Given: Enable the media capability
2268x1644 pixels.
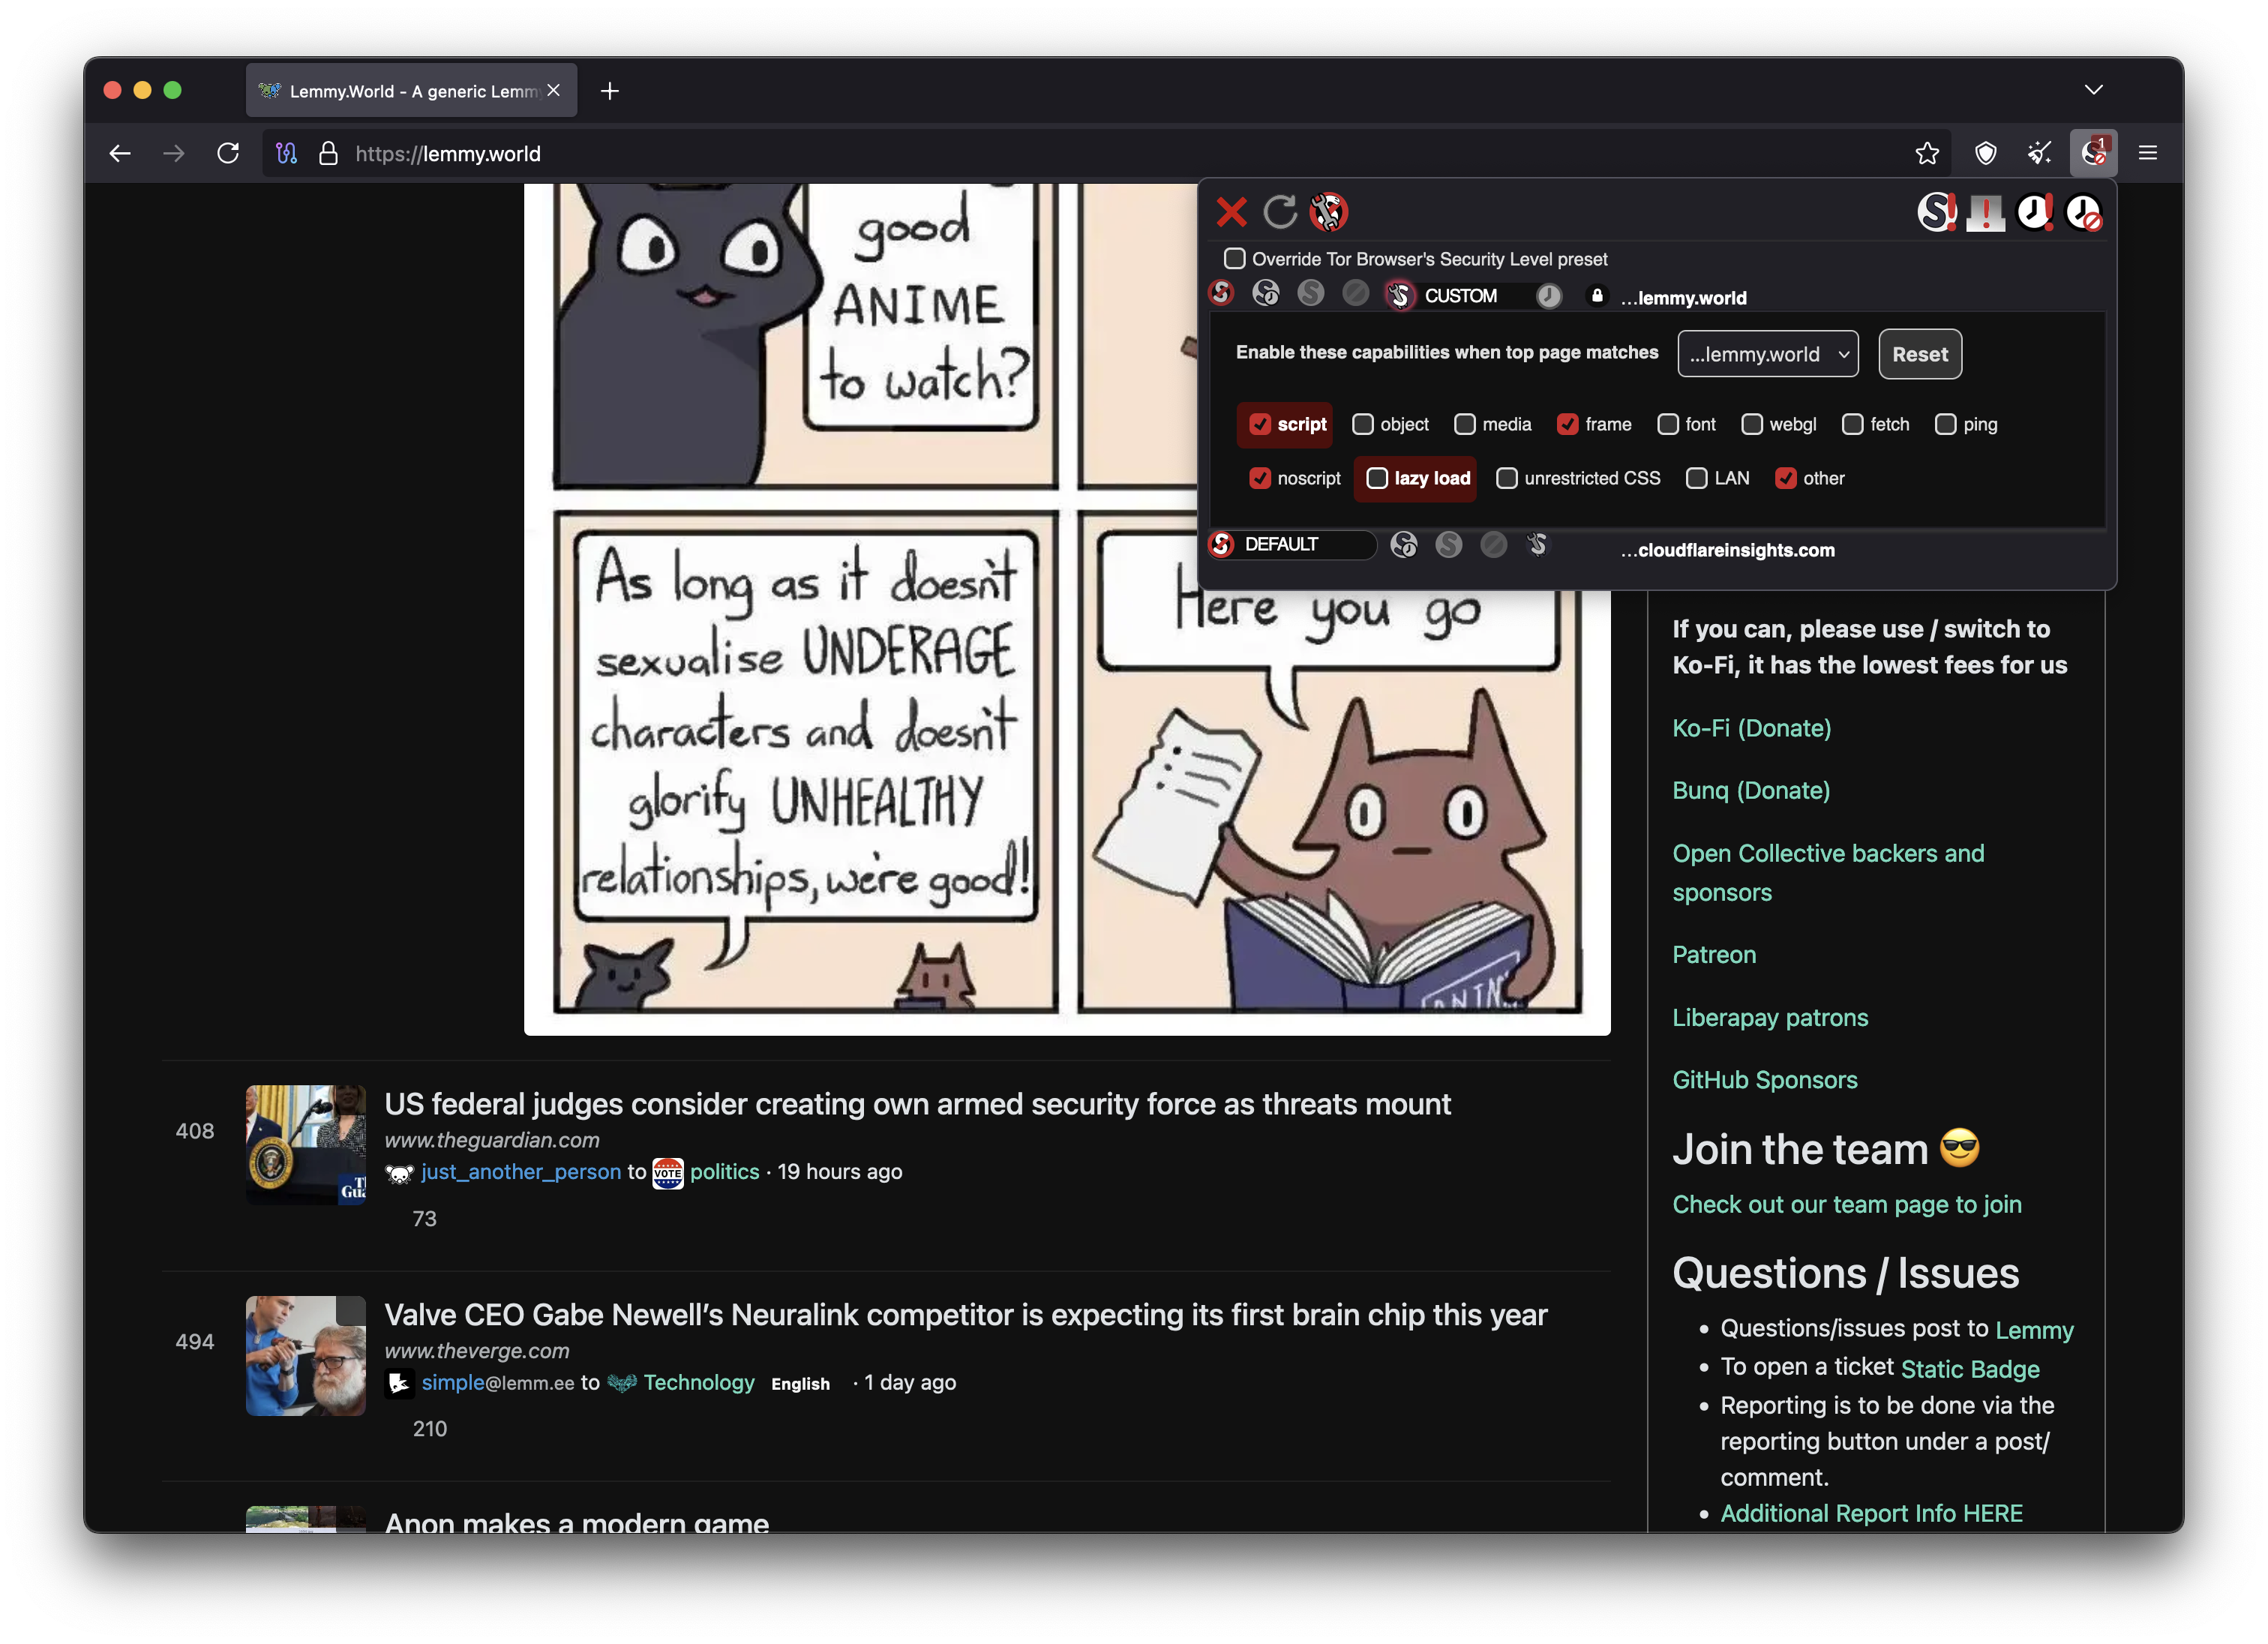Looking at the screenshot, I should pyautogui.click(x=1465, y=424).
